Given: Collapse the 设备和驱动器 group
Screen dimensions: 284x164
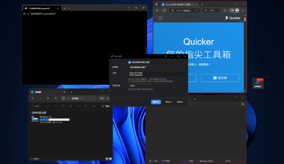Looking at the screenshot, I should [30, 113].
